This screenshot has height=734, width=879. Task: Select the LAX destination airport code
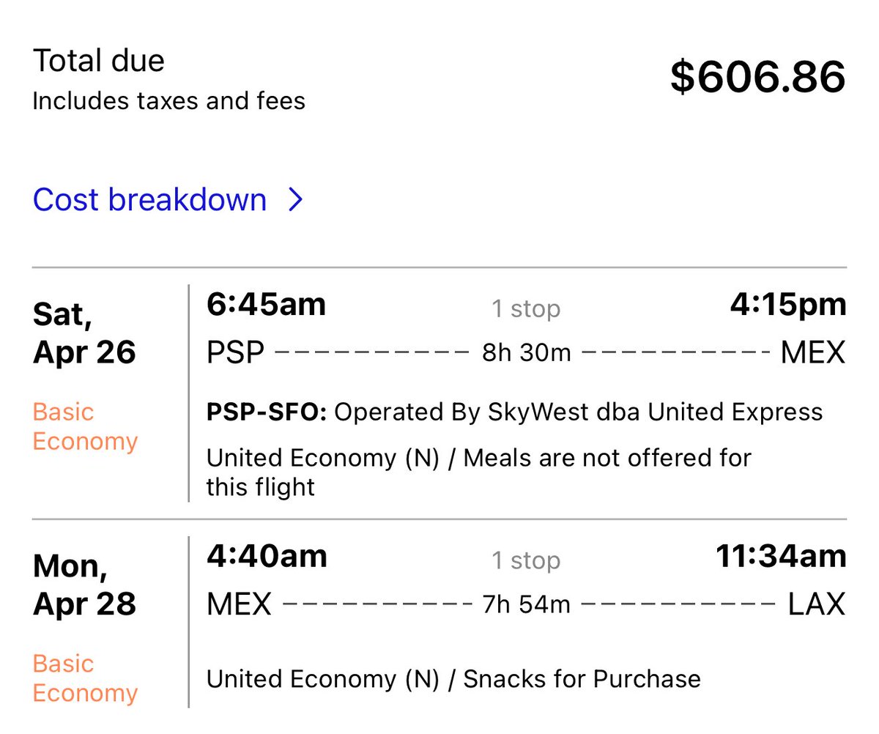817,604
